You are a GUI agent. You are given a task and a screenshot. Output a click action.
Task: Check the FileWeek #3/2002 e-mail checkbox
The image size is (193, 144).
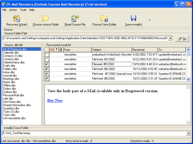pos(47,60)
